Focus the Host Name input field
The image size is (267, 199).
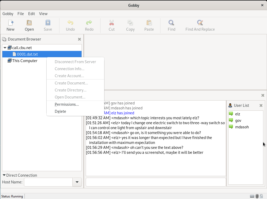(x=48, y=182)
